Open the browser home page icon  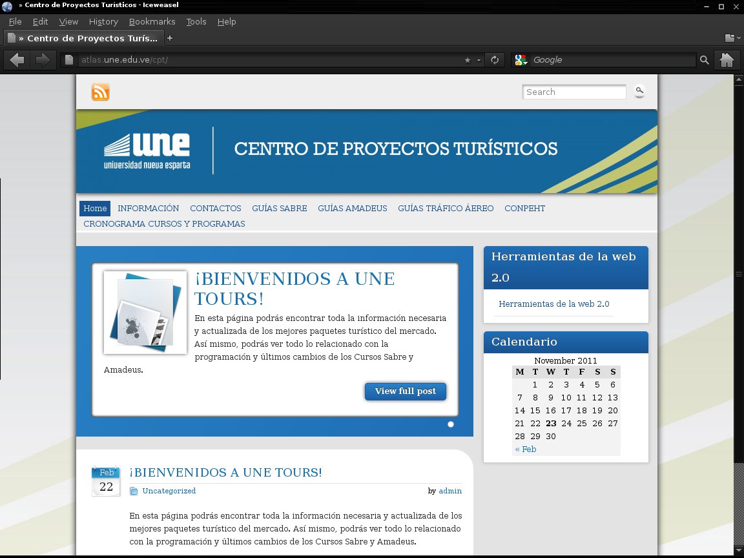point(727,60)
